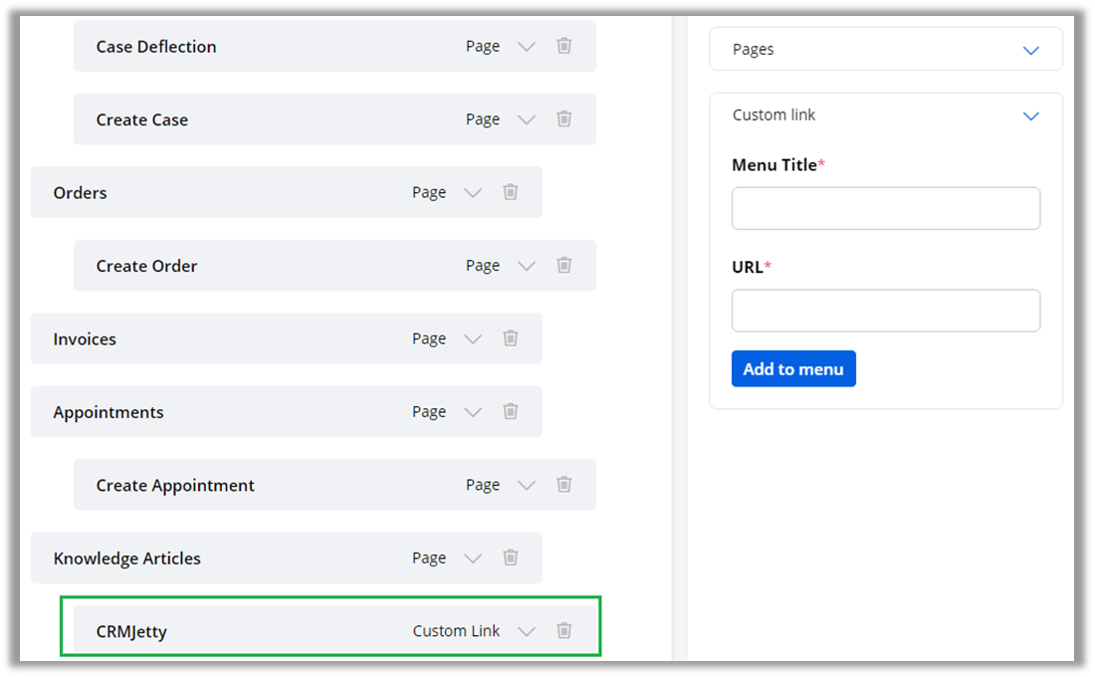
Task: Expand the Invoices item settings
Action: 473,339
